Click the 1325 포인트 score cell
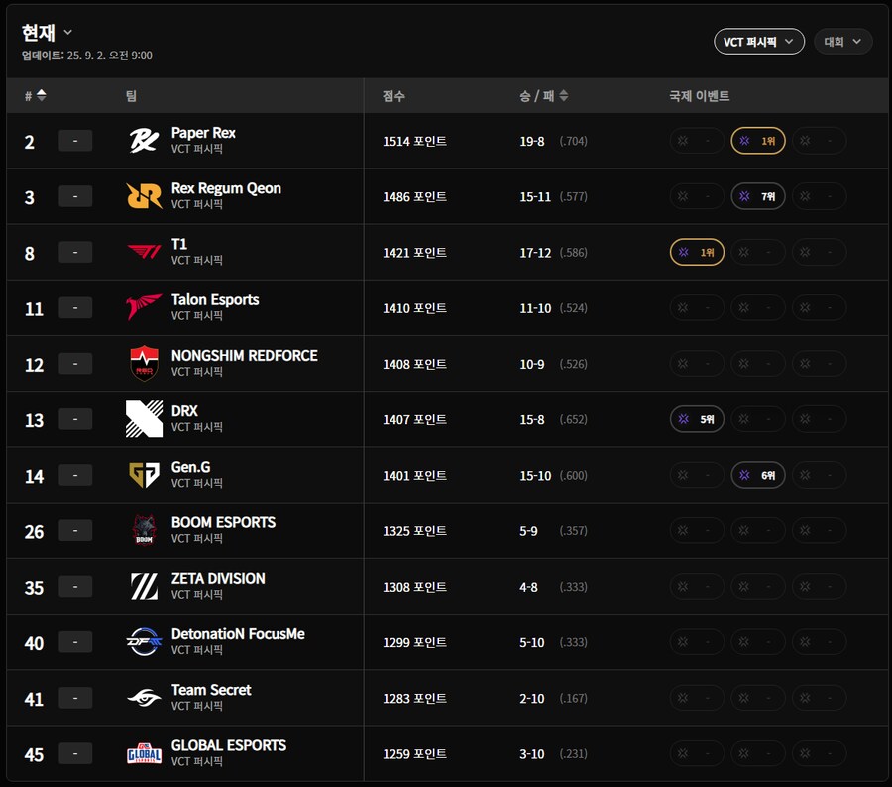The image size is (892, 787). (x=414, y=531)
